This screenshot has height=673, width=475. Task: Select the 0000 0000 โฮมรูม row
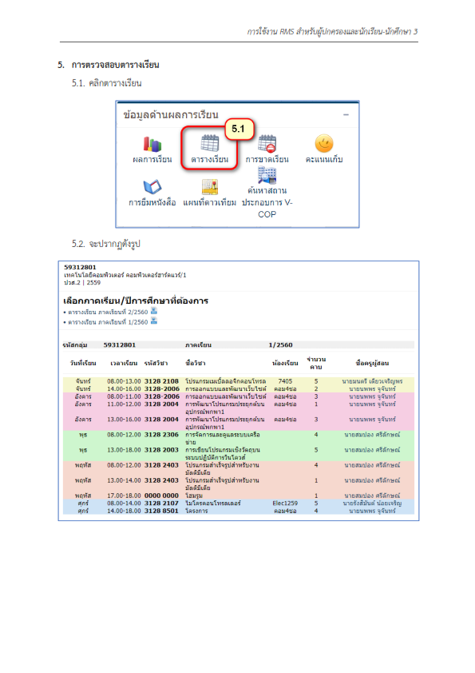coord(239,496)
